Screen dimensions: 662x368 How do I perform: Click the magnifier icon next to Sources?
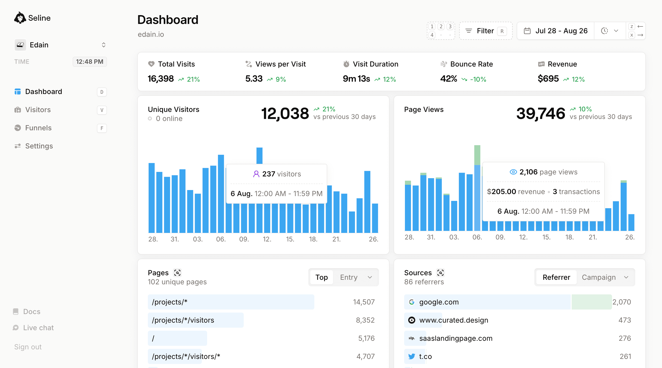[x=440, y=273]
